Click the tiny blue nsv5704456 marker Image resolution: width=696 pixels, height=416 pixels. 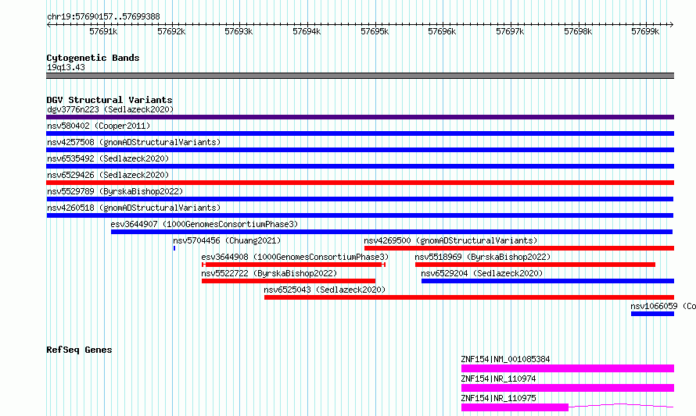[174, 248]
